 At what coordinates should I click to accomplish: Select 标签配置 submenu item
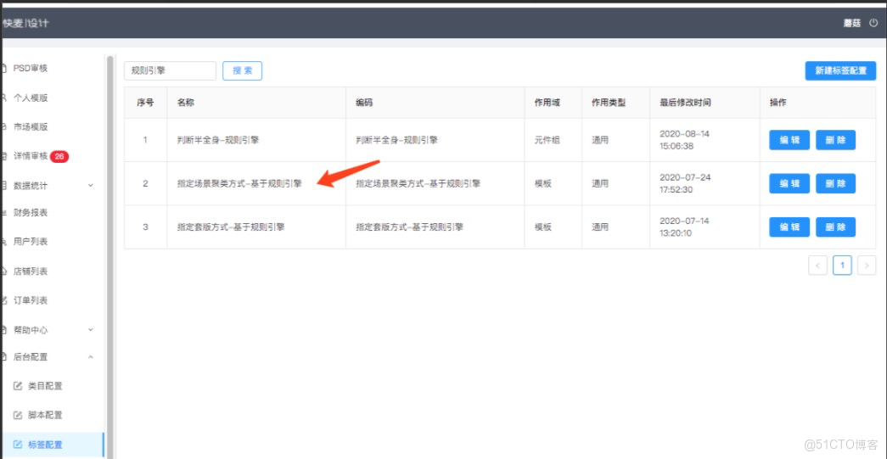point(52,445)
